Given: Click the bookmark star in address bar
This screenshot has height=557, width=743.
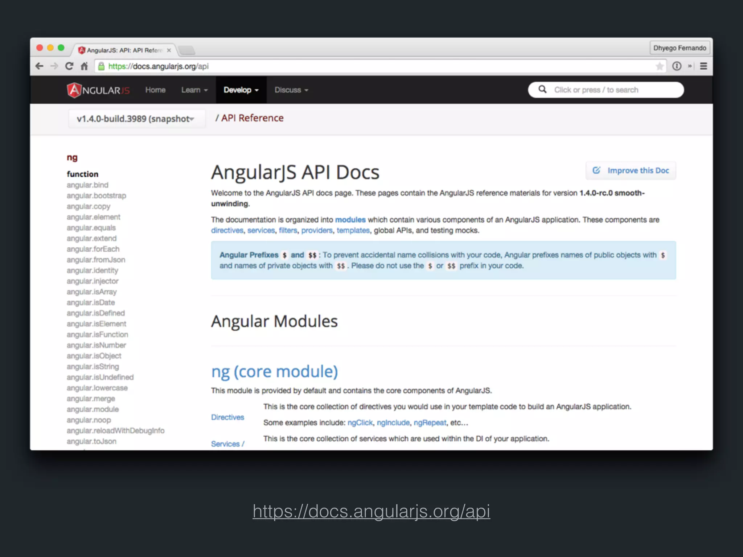Looking at the screenshot, I should click(660, 66).
